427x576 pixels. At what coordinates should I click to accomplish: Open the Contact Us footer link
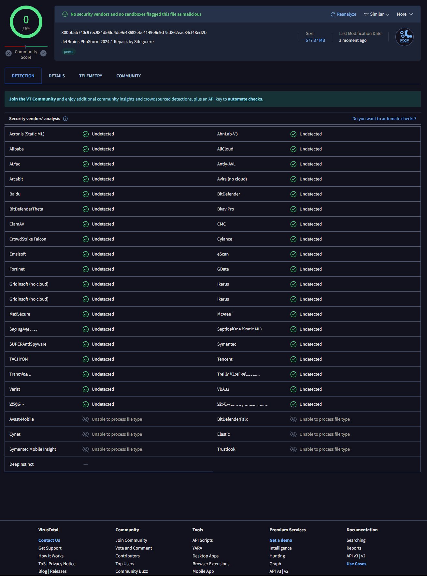(49, 540)
